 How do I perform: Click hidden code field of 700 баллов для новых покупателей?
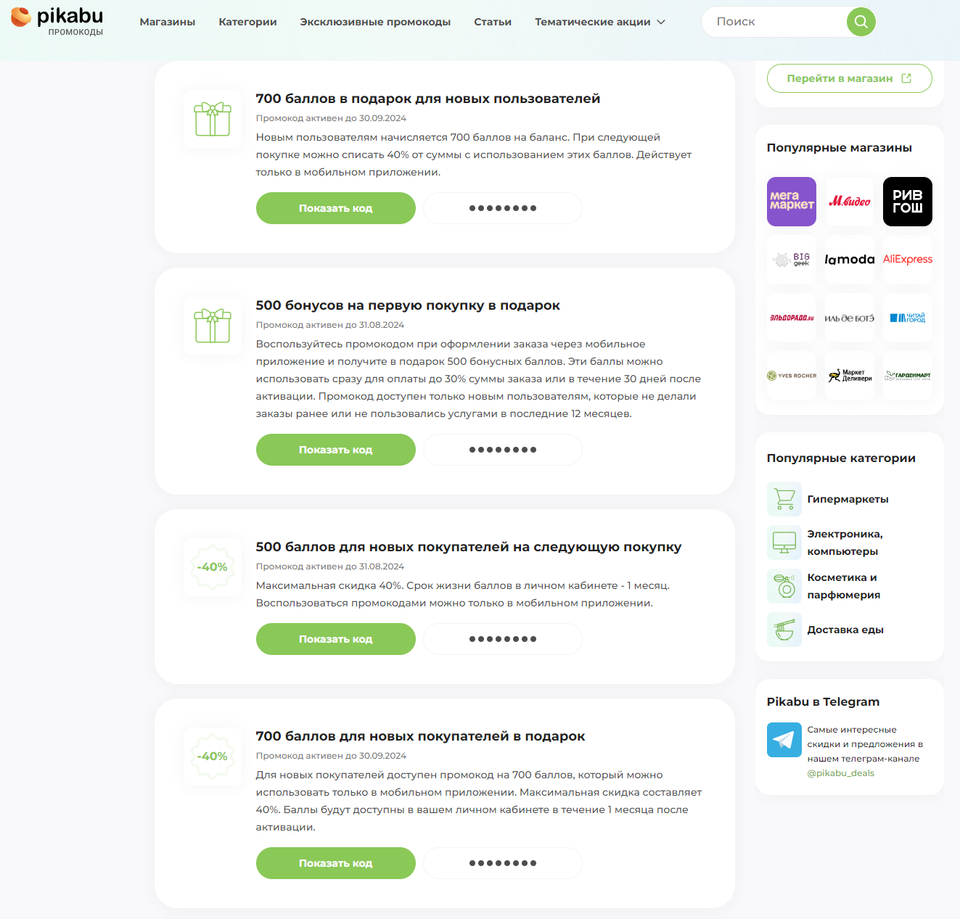pyautogui.click(x=503, y=863)
